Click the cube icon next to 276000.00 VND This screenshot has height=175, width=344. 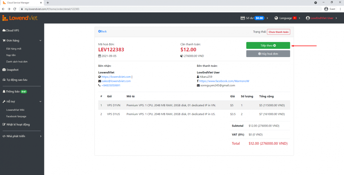point(182,56)
